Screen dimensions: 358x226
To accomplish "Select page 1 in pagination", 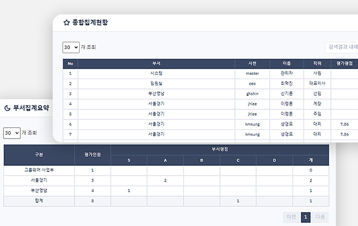I will (x=305, y=217).
